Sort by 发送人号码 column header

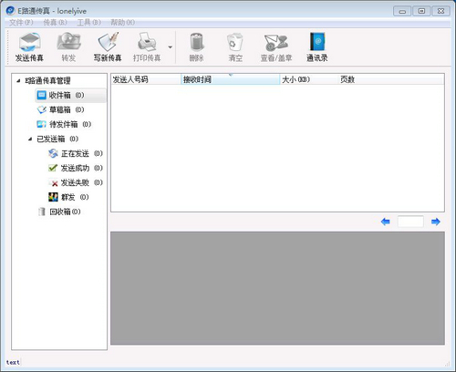(x=146, y=79)
